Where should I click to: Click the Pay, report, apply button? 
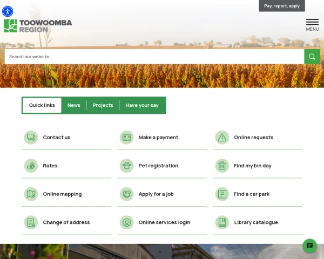[x=282, y=6]
